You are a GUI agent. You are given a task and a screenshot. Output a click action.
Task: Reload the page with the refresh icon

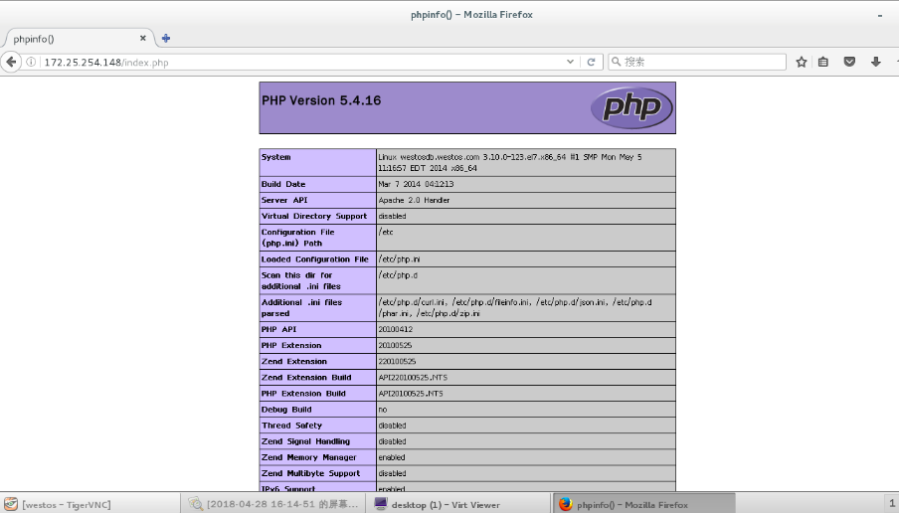click(591, 62)
